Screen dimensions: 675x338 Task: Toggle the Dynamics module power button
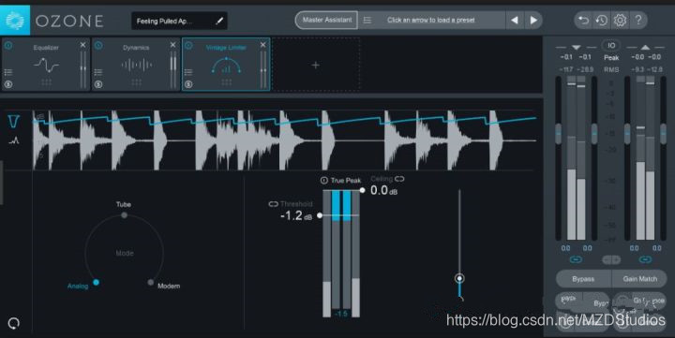(98, 45)
